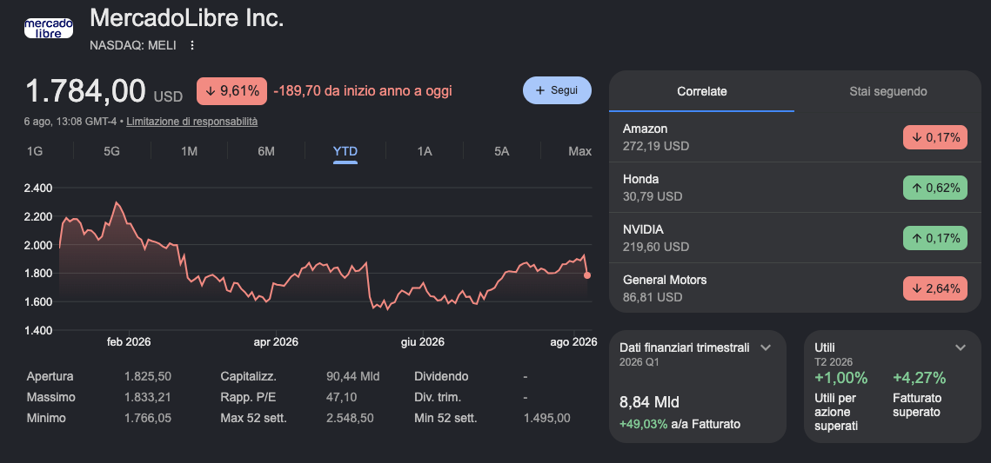This screenshot has height=463, width=991.
Task: Open the NVIDIA related stock row
Action: point(795,238)
